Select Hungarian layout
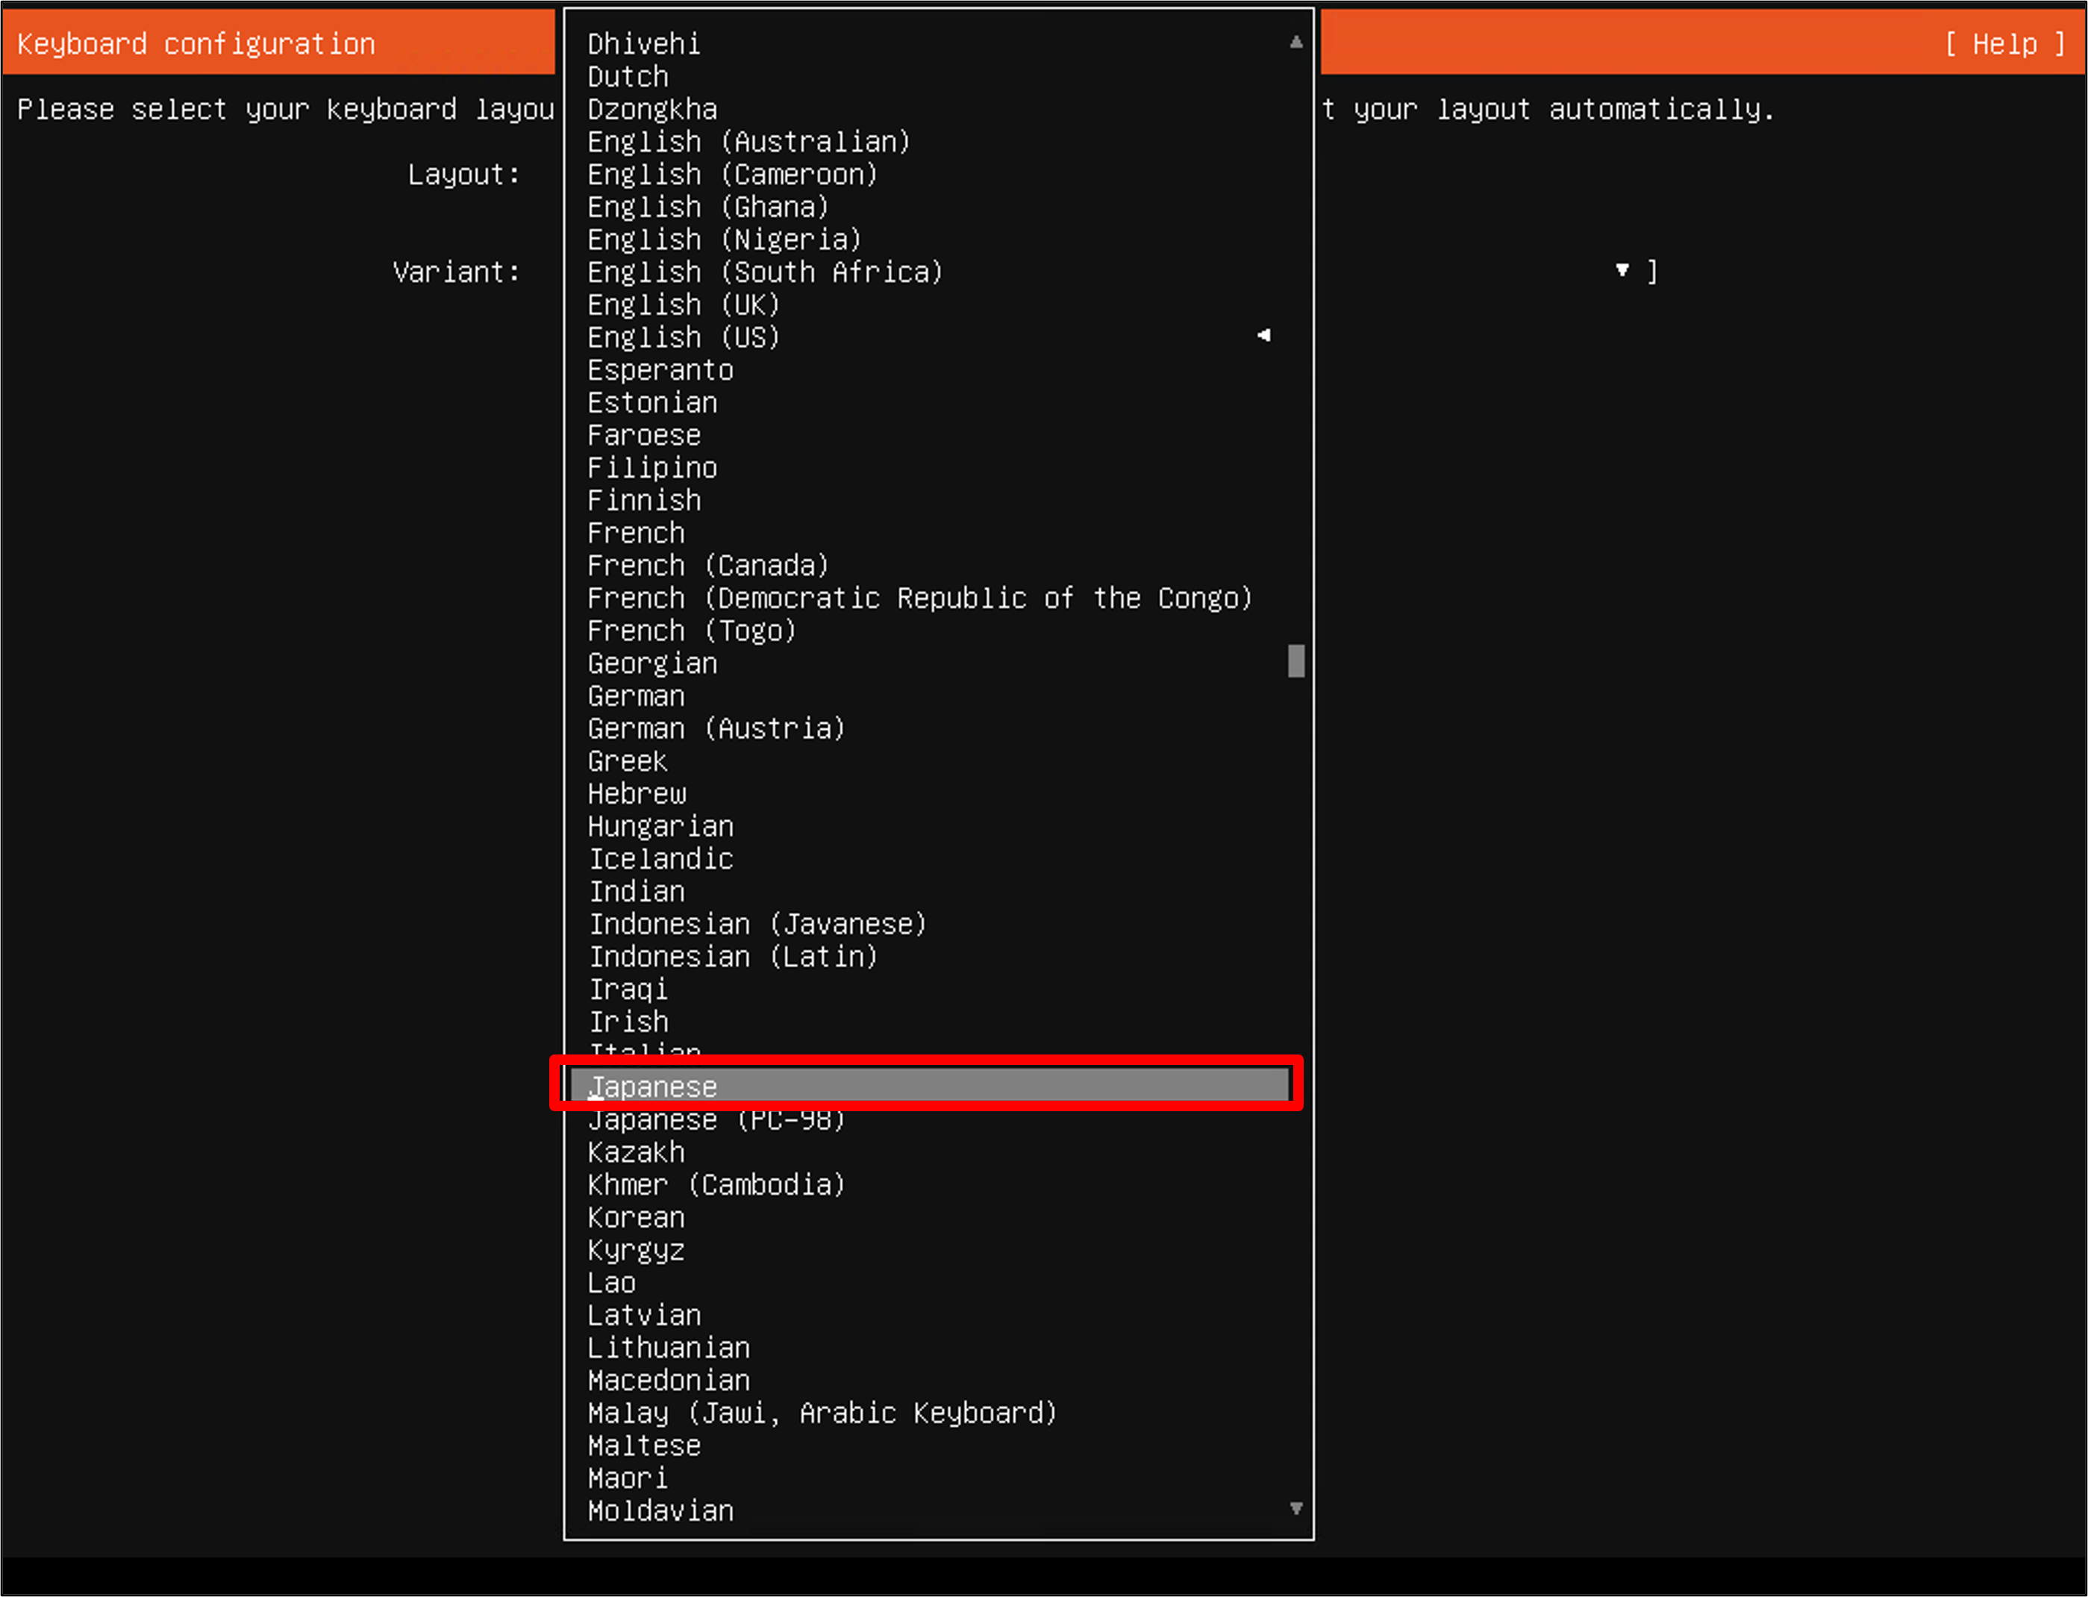2088x1597 pixels. click(x=660, y=826)
